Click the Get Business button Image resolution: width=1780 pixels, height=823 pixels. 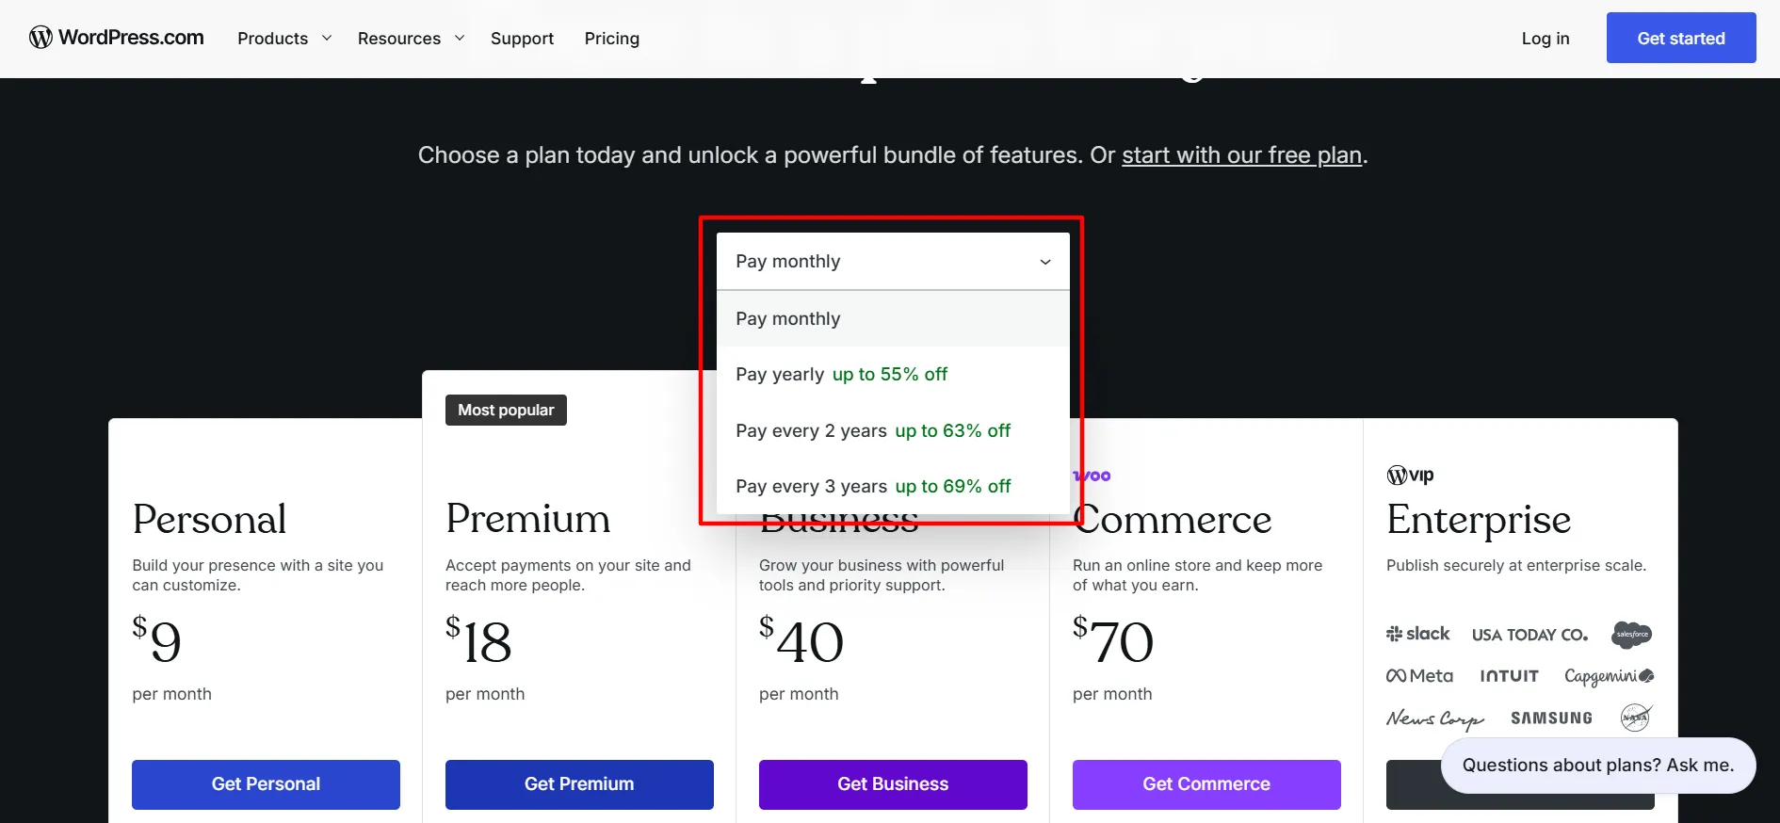click(x=893, y=784)
